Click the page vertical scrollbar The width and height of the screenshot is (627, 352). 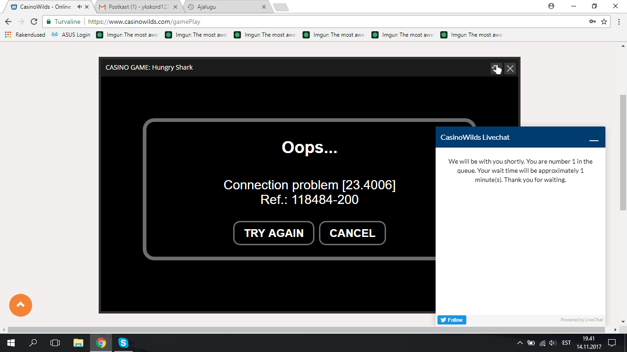pyautogui.click(x=623, y=152)
